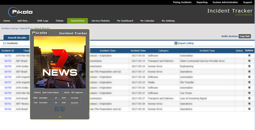The image size is (255, 130).
Task: Open the Server dropdown MP-LogServer
Action: [78, 93]
